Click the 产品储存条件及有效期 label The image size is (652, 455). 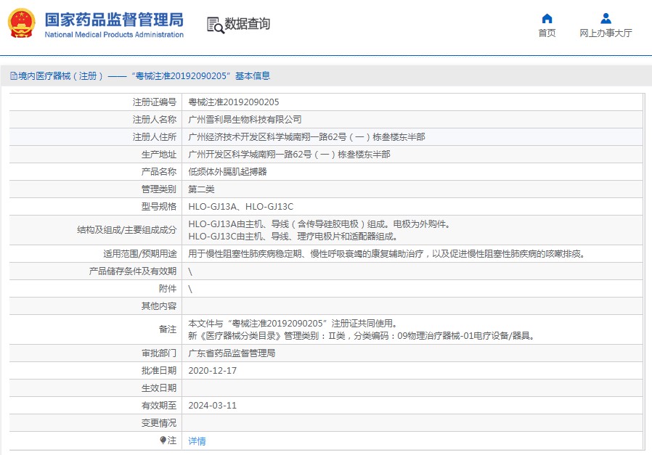133,271
